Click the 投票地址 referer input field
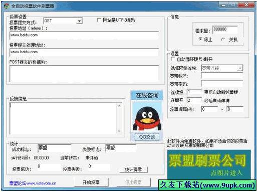This screenshot has height=192, width=258. coord(84,36)
